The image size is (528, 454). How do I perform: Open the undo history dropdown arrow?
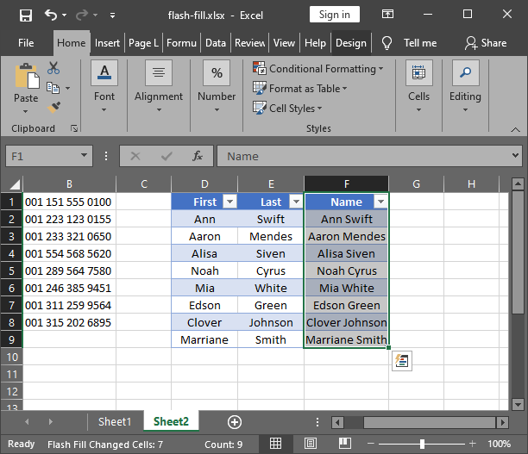point(65,16)
